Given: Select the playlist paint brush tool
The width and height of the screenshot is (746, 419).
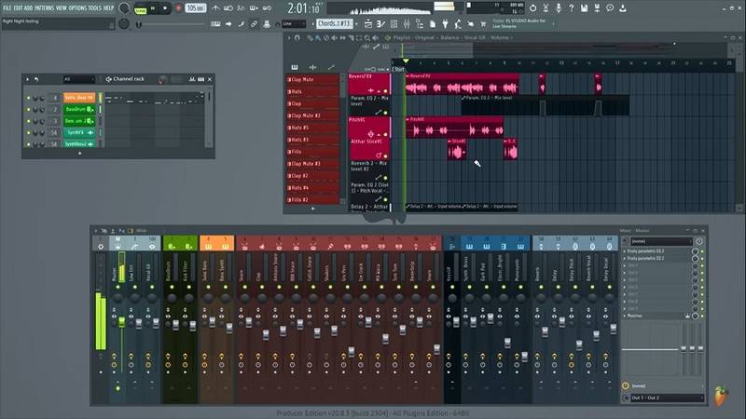Looking at the screenshot, I should 318,37.
